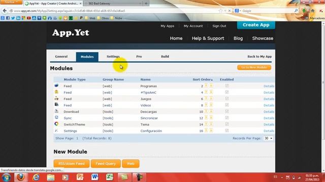325x182 pixels.
Task: Switch to the 502 Bad Gateway browser tab
Action: [113, 4]
